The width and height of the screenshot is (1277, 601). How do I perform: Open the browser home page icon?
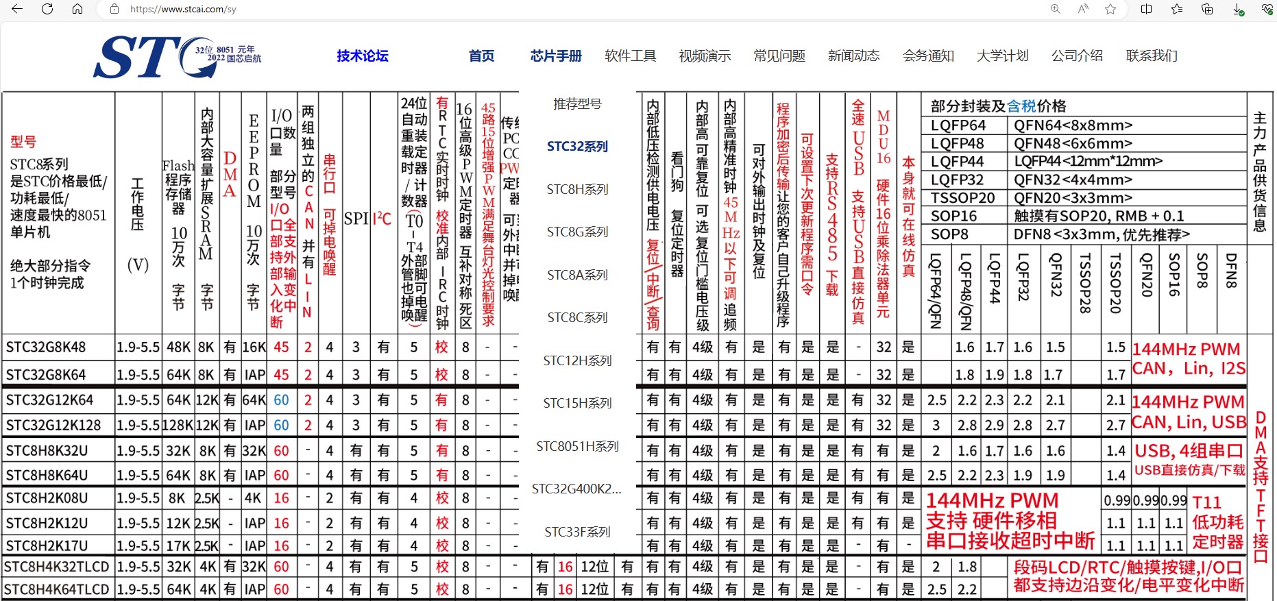[77, 9]
